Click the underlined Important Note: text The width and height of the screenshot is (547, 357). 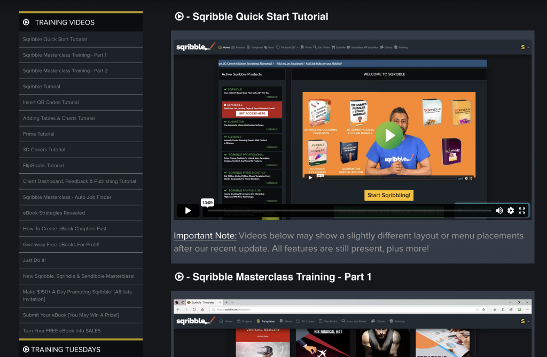[205, 236]
